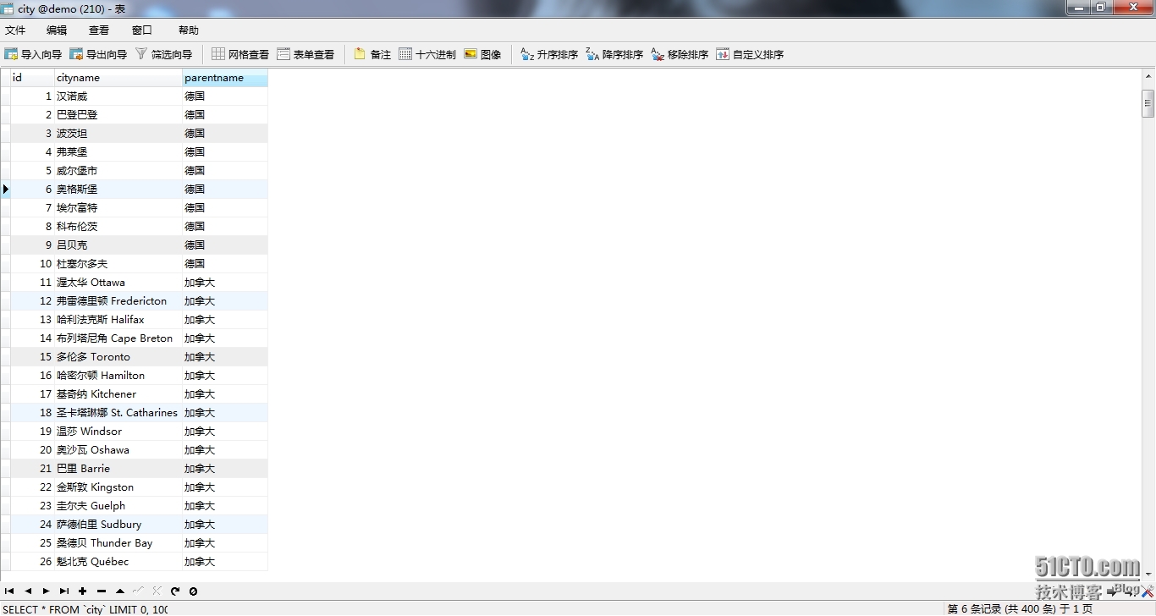This screenshot has height=616, width=1156.
Task: Show the 十六进制 hex viewer
Action: click(427, 54)
